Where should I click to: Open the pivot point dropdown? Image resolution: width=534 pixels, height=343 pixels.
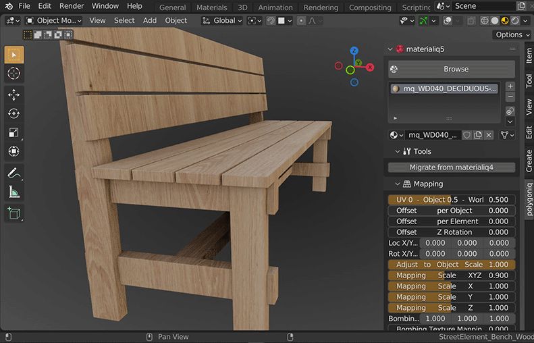click(x=254, y=21)
